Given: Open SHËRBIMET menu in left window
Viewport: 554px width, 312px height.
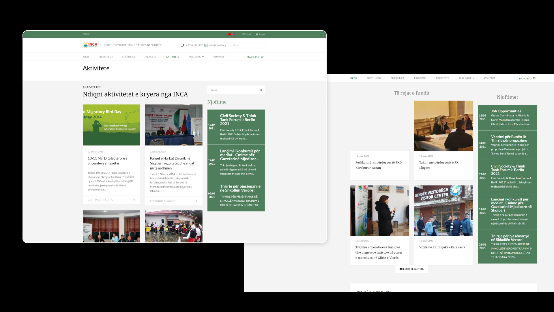Looking at the screenshot, I should coord(129,57).
